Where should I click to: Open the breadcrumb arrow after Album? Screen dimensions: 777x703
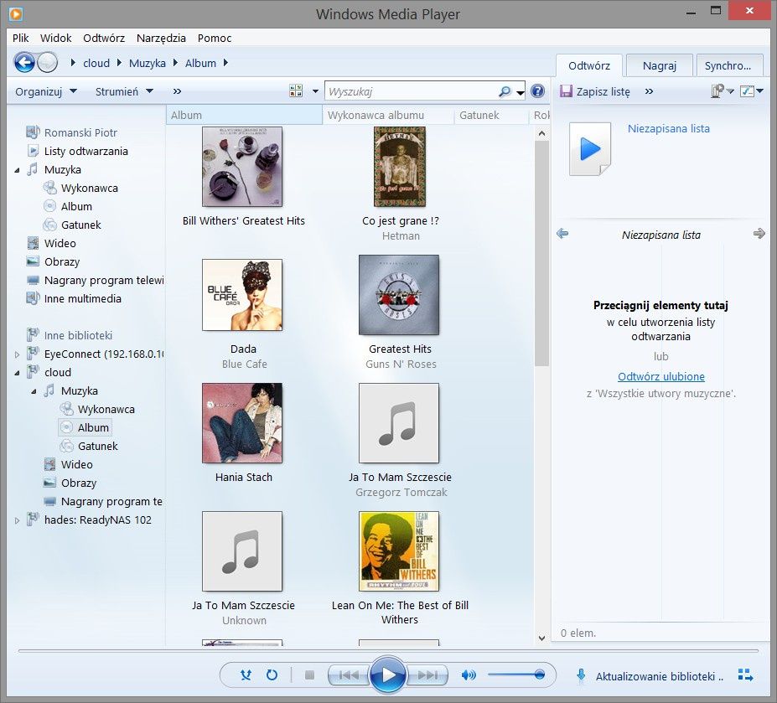(x=226, y=63)
